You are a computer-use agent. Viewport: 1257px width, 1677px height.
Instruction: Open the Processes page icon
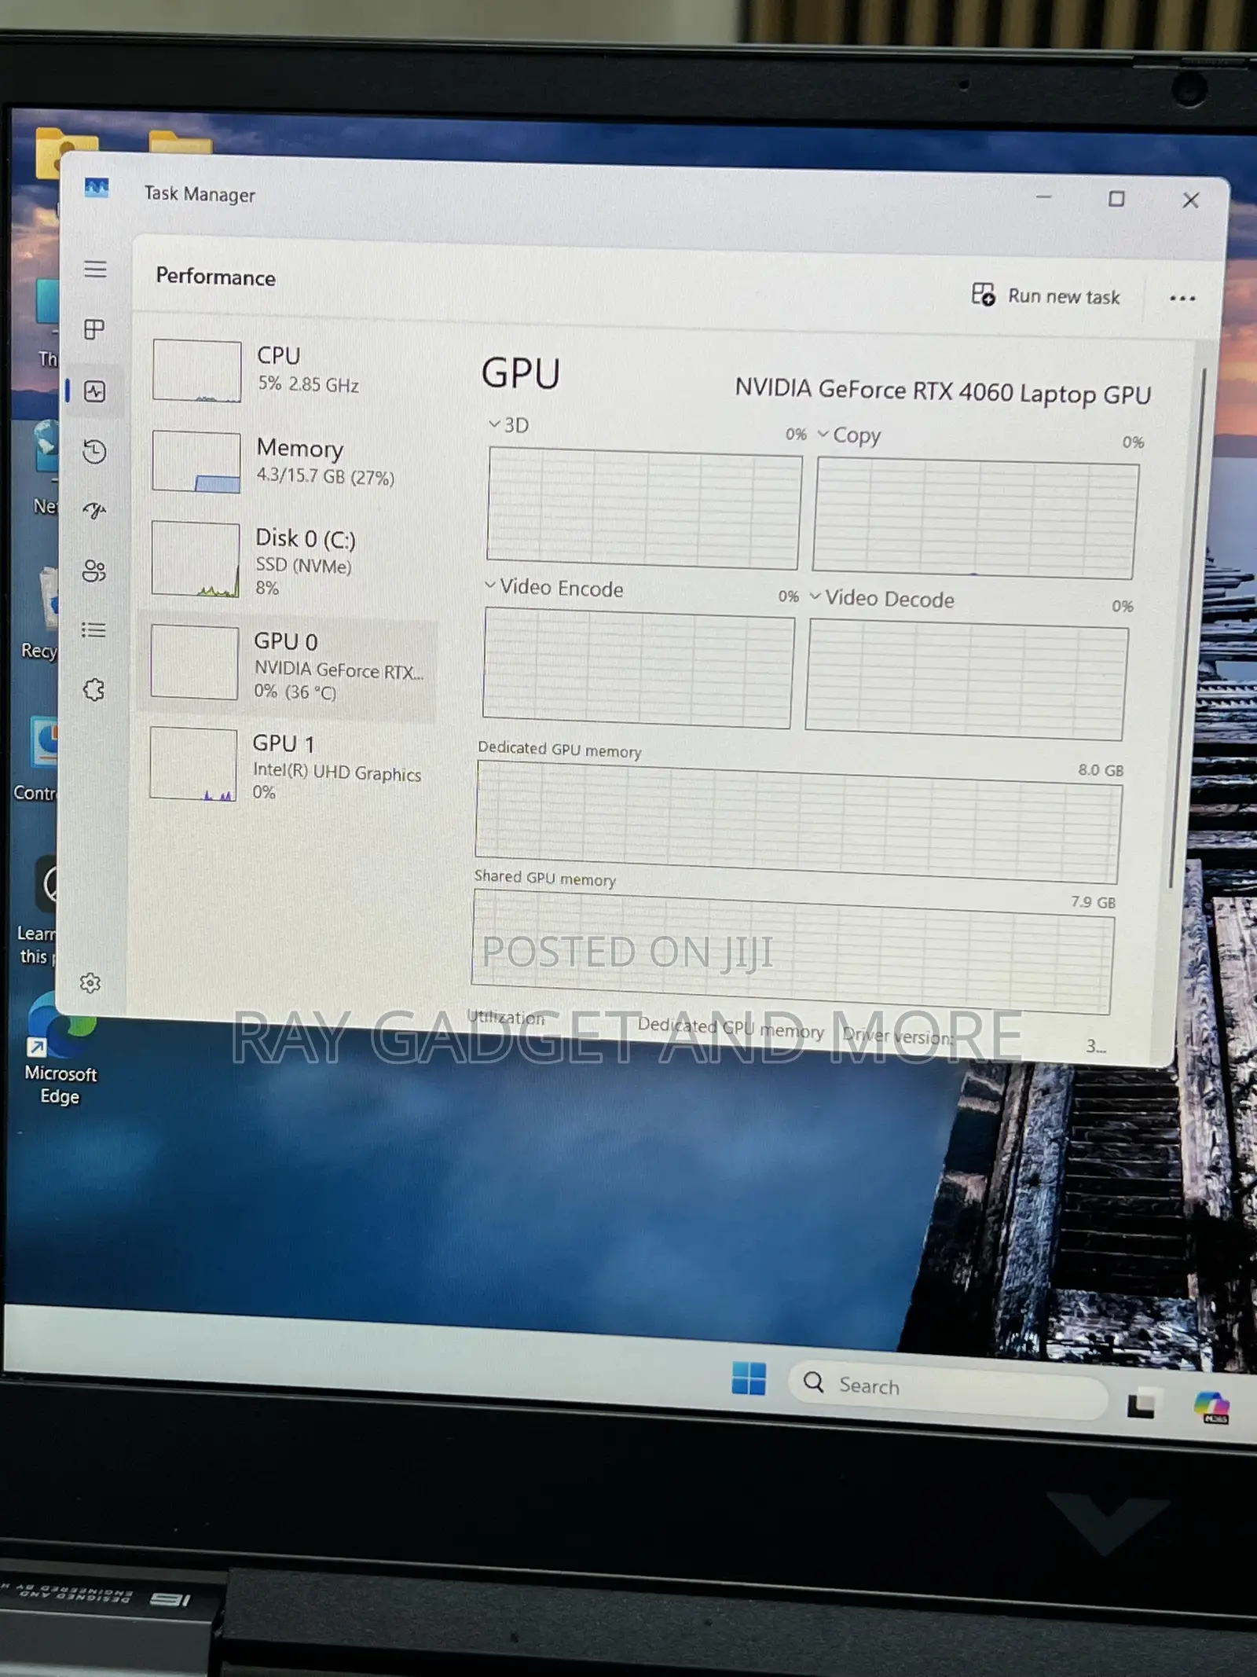[x=94, y=329]
